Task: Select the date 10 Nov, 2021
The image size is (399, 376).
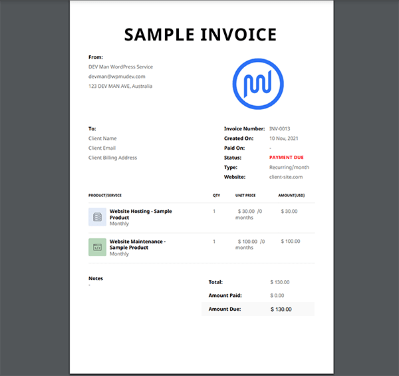Action: coord(284,138)
